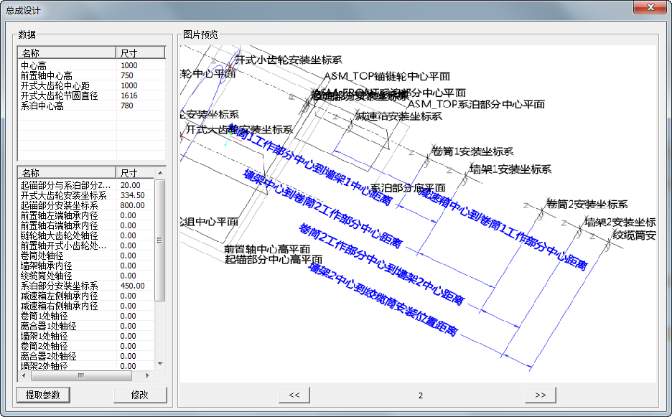Click the 尺寸 column header in upper table
The width and height of the screenshot is (672, 417).
tap(140, 52)
